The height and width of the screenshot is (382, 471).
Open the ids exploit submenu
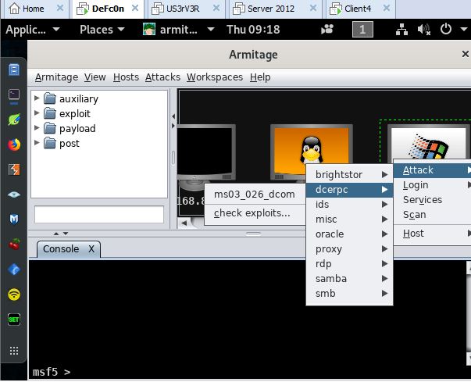click(x=350, y=204)
